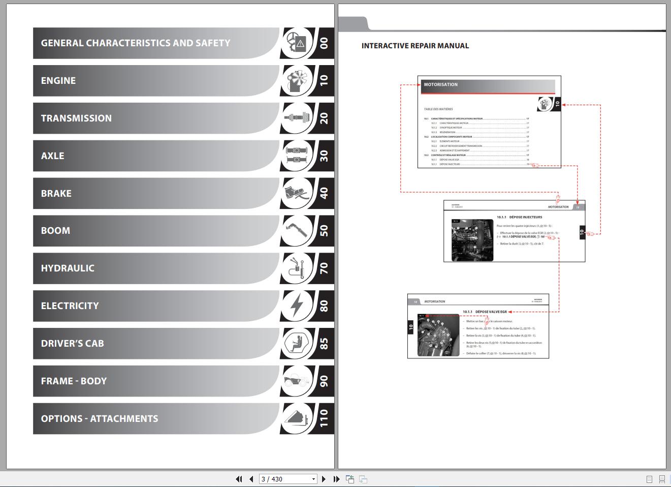Click section number 110 tab
Viewport: 671px width, 487px height.
point(324,419)
